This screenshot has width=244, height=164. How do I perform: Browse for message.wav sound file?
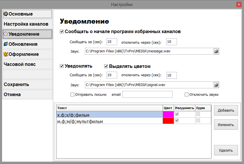(x=216, y=51)
